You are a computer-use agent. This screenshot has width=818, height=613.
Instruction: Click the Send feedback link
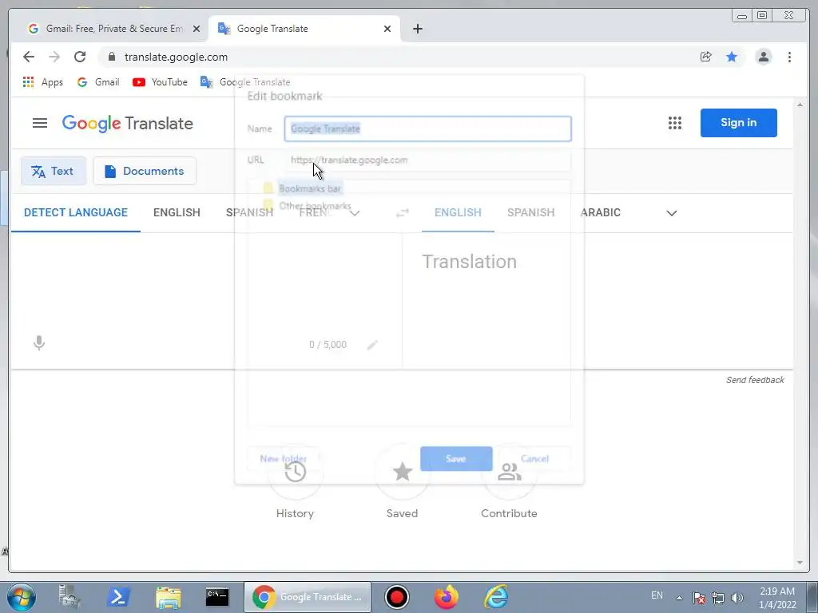click(755, 380)
